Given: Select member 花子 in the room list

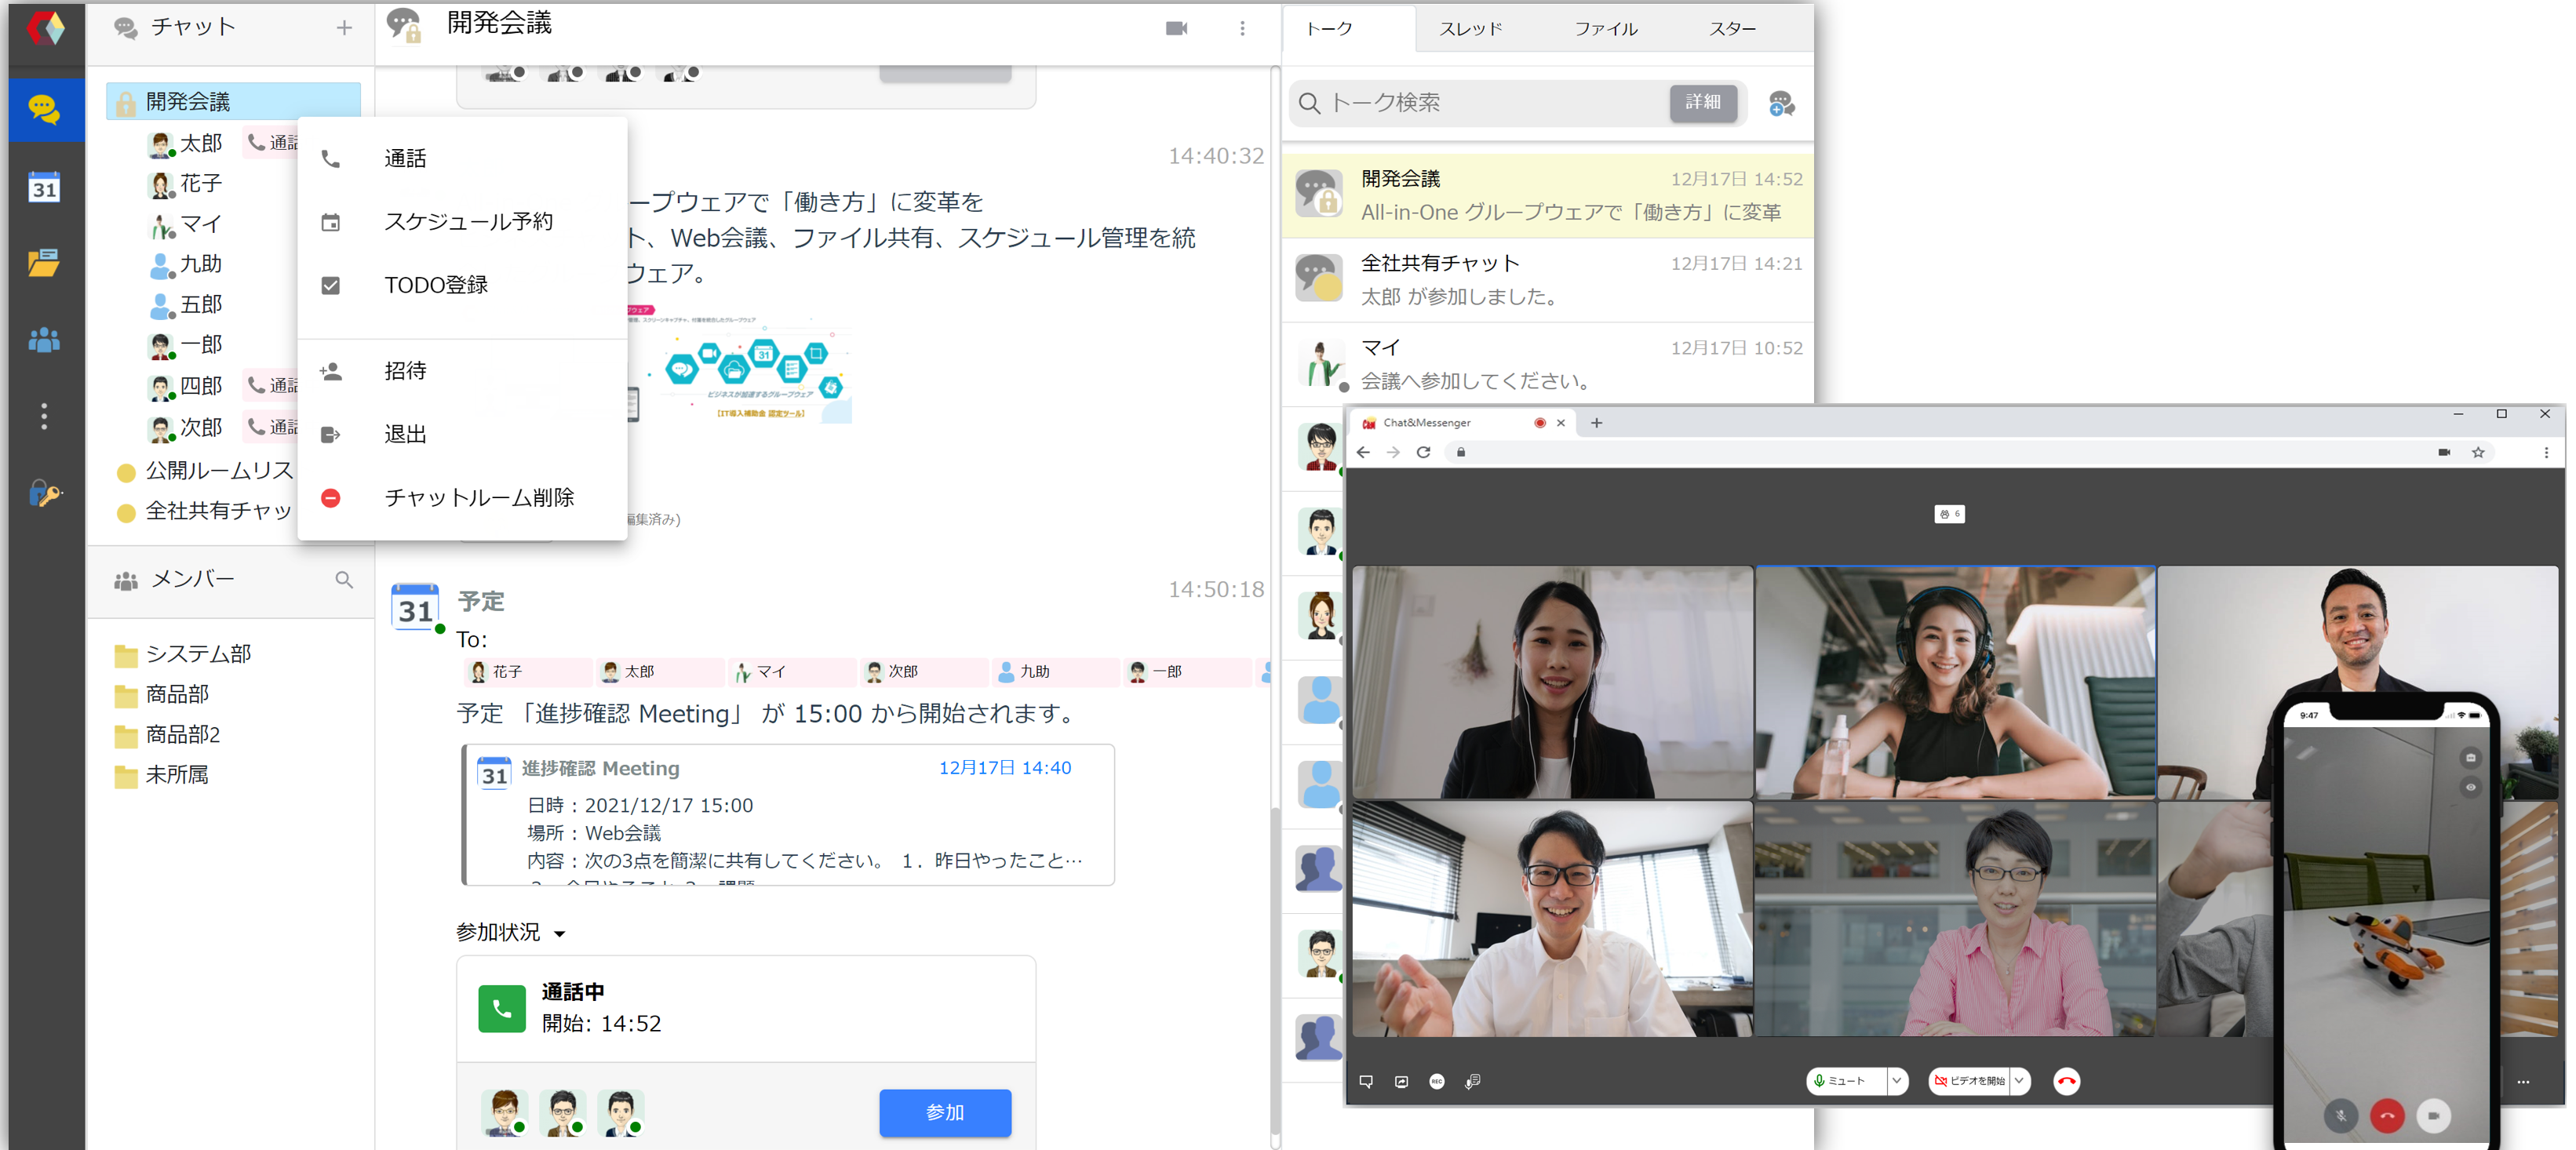Looking at the screenshot, I should [186, 184].
